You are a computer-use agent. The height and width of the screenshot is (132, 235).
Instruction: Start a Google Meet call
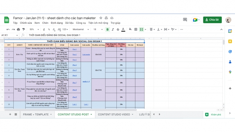[196, 20]
